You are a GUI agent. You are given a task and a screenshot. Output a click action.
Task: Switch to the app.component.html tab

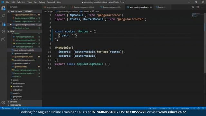coord(56,7)
